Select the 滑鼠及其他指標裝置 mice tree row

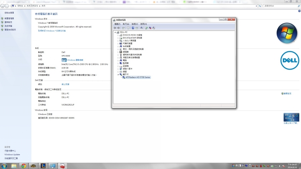pyautogui.click(x=130, y=58)
